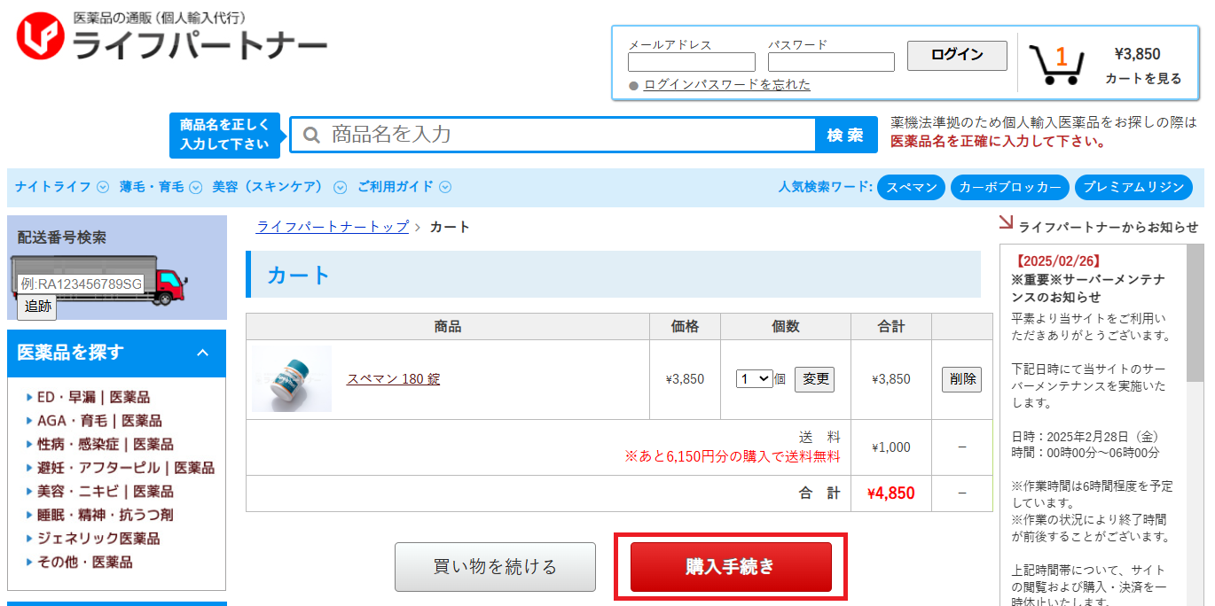Click the search magnifier icon
The height and width of the screenshot is (606, 1215).
pos(311,135)
